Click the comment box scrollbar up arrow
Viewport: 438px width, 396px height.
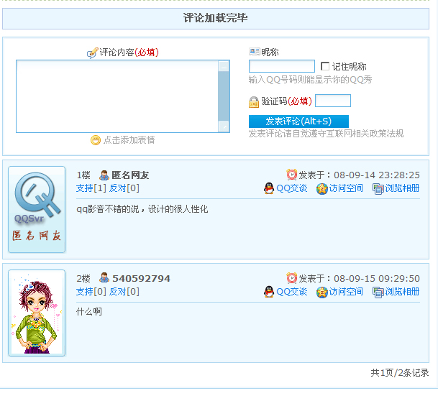tap(224, 66)
